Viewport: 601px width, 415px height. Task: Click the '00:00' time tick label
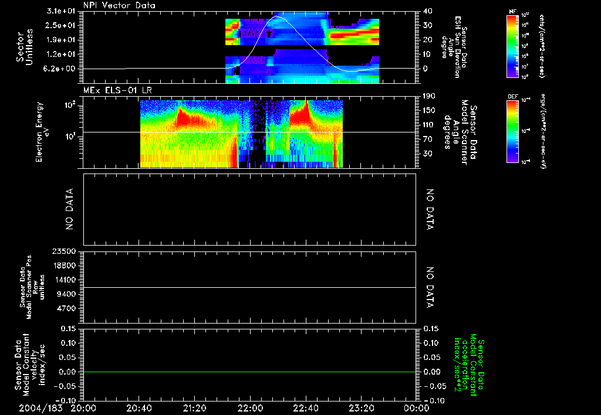coord(416,408)
